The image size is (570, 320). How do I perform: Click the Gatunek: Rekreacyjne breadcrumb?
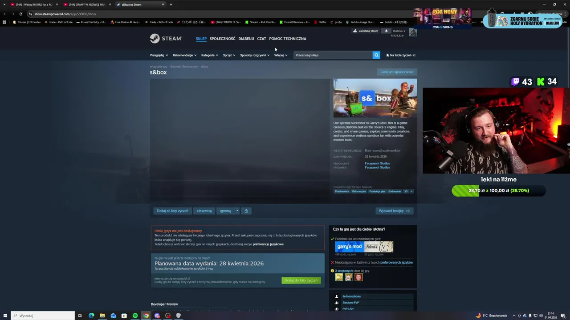point(184,67)
